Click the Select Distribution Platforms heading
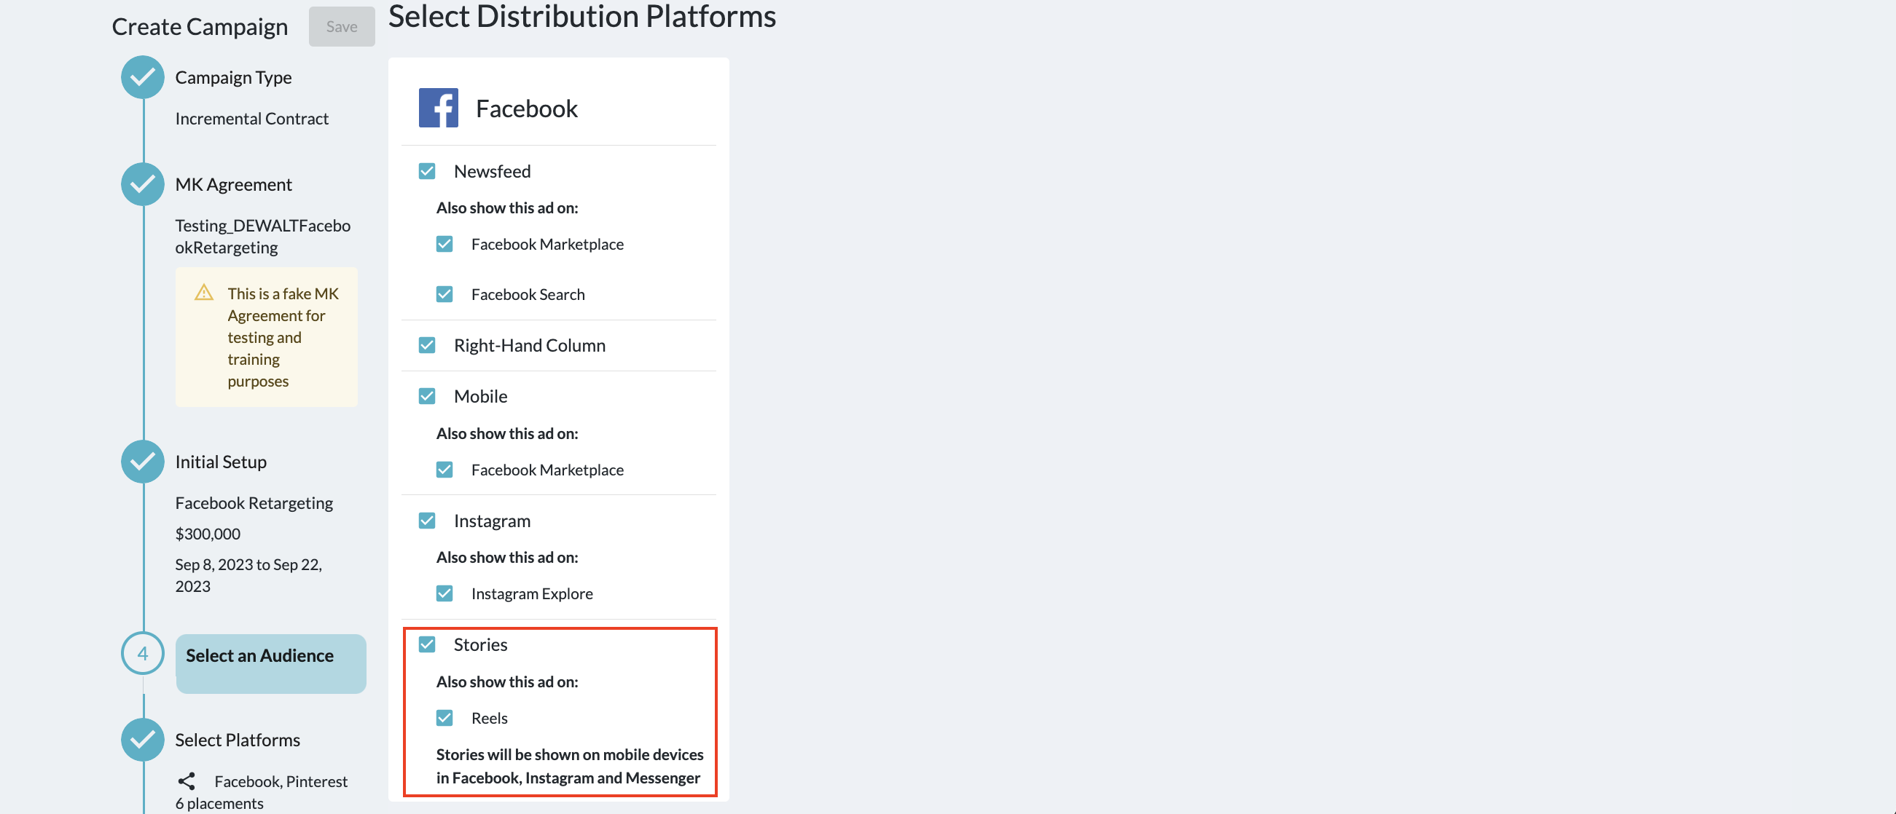1896x814 pixels. point(582,16)
